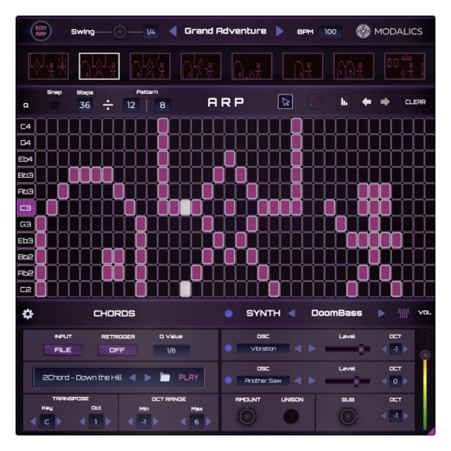
Task: Select the third pattern thumbnail
Action: point(150,66)
